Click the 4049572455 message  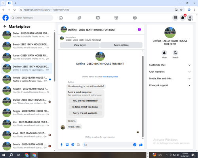[x=74, y=127]
